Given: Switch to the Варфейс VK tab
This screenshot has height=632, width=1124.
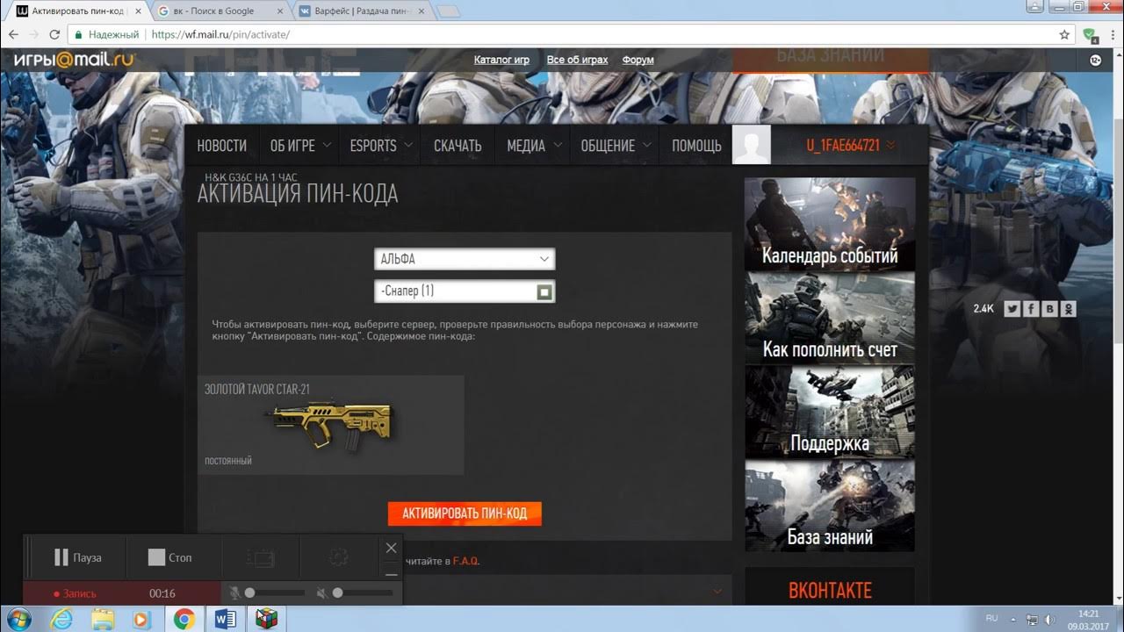Looking at the screenshot, I should (x=360, y=11).
